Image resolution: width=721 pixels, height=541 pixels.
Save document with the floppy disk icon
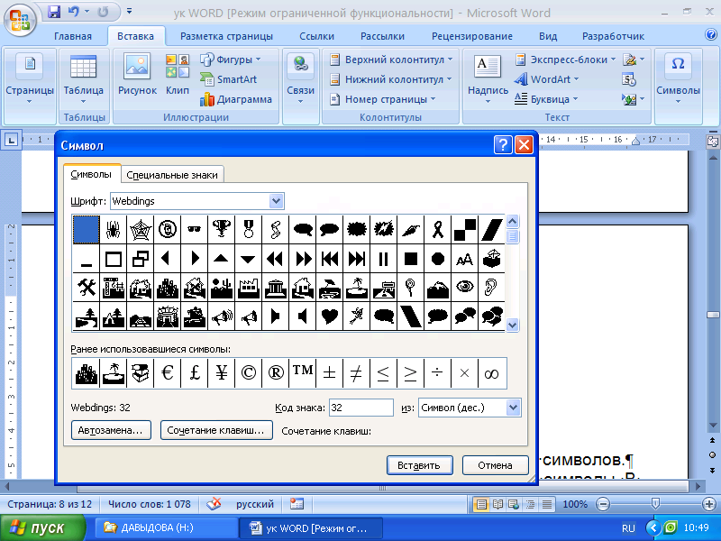[54, 12]
